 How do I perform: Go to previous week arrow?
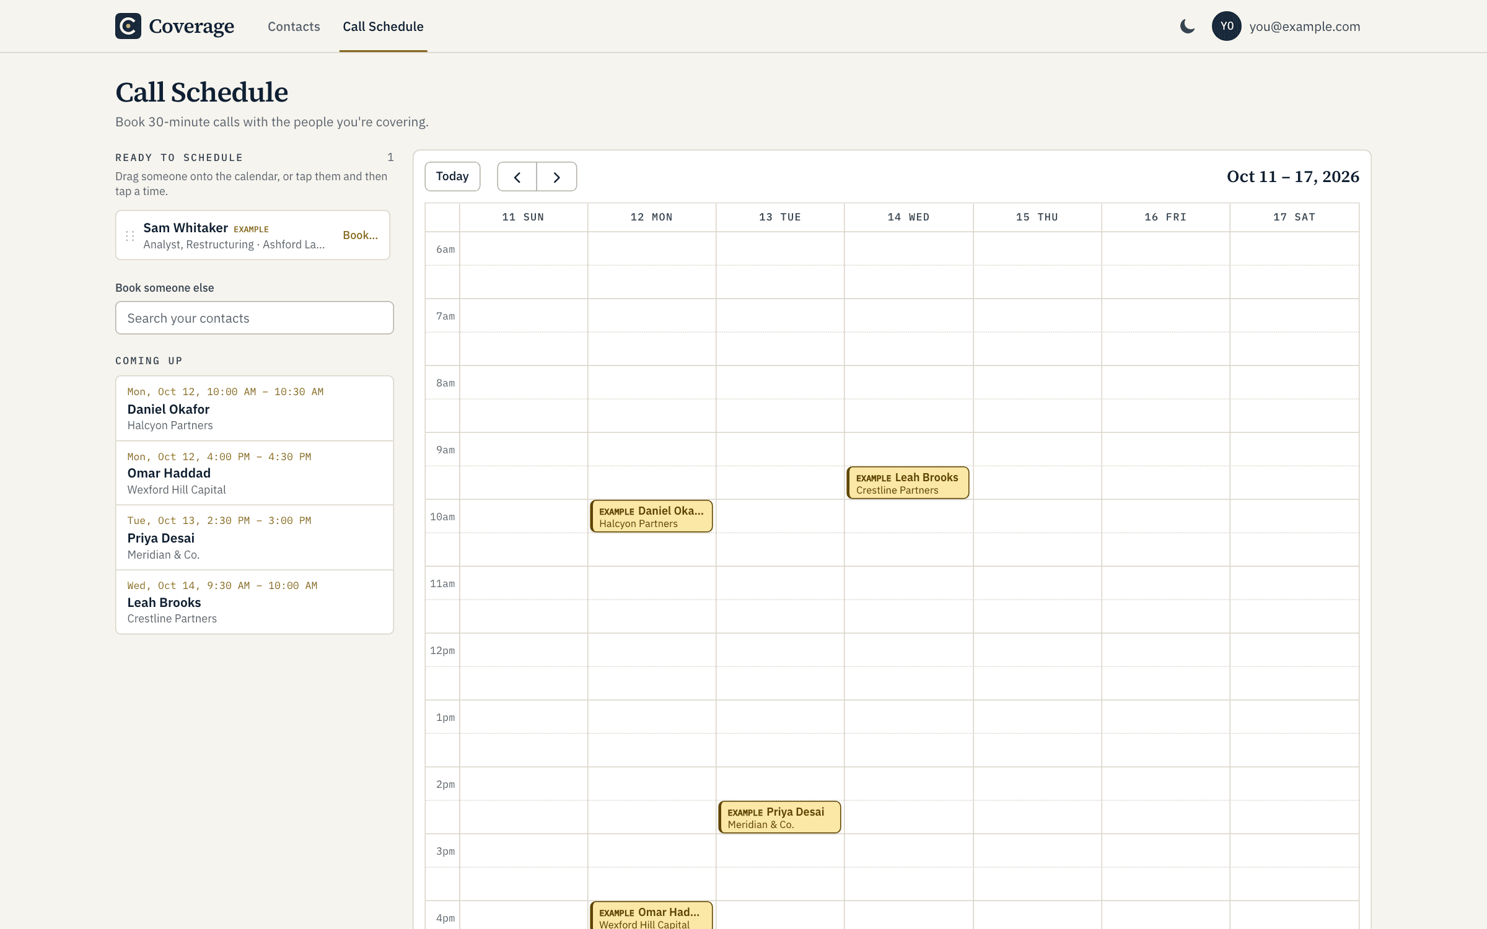(517, 177)
